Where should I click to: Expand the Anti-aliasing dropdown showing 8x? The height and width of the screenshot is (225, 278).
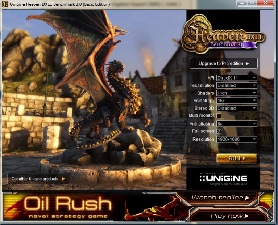click(237, 124)
